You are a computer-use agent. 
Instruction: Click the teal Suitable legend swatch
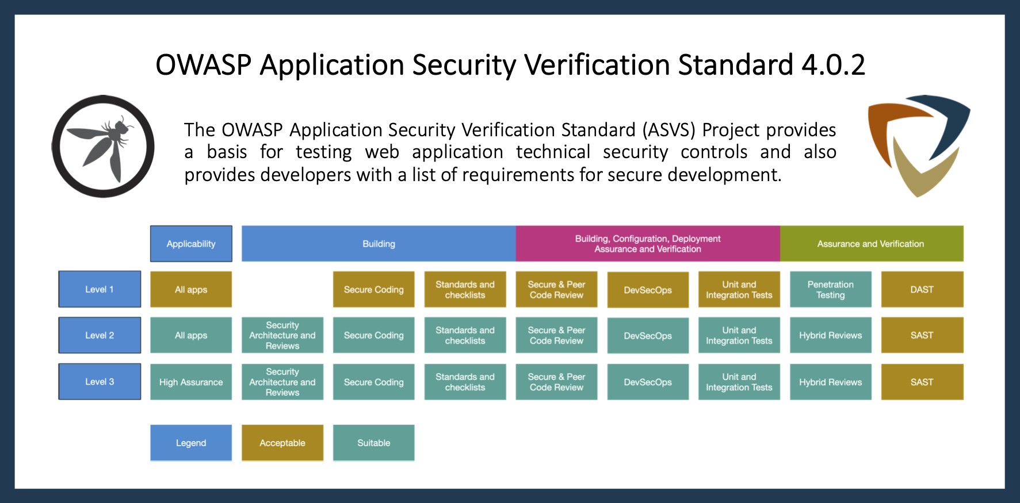(x=374, y=443)
